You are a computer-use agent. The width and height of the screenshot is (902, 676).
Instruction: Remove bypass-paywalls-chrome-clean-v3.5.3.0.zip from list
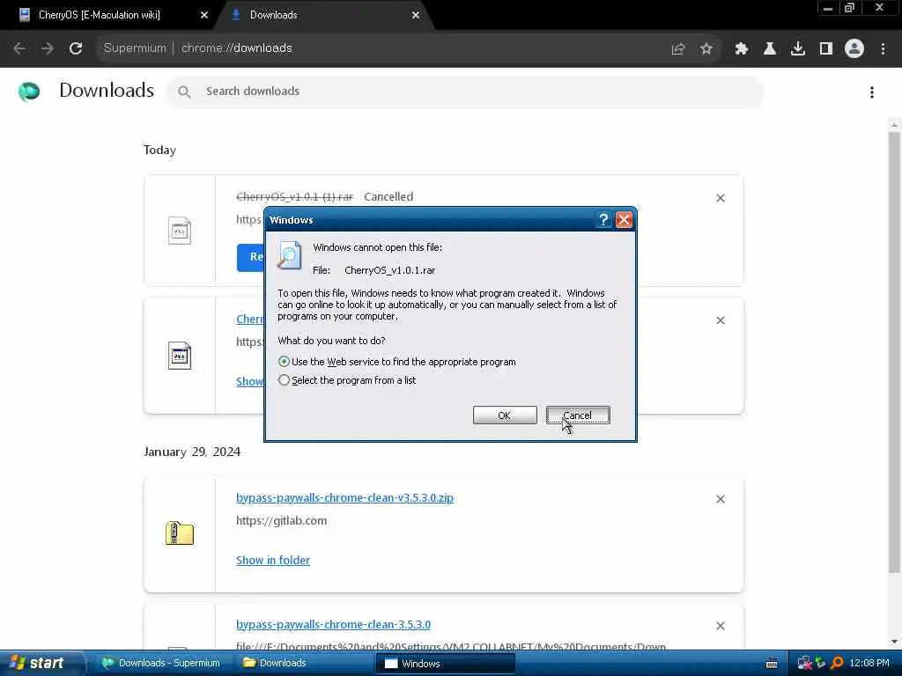[721, 500]
